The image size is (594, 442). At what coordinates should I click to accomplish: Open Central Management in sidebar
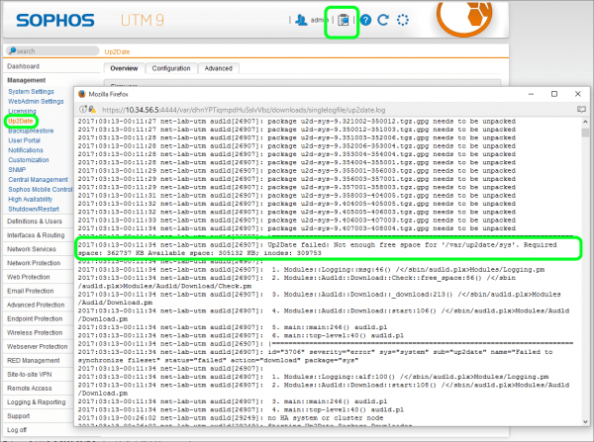(x=38, y=180)
